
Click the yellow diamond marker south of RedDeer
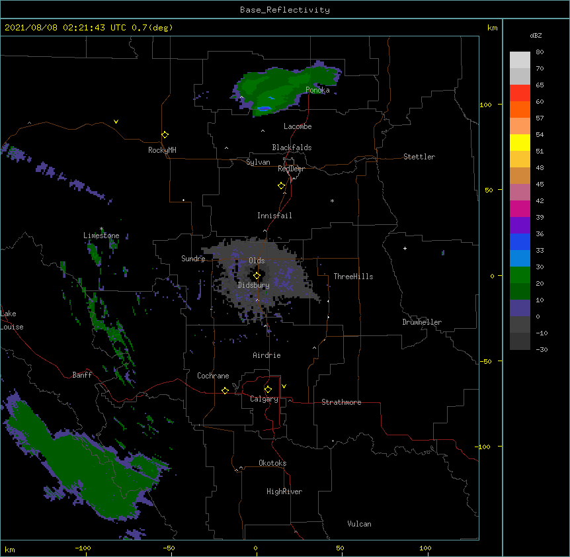point(282,186)
